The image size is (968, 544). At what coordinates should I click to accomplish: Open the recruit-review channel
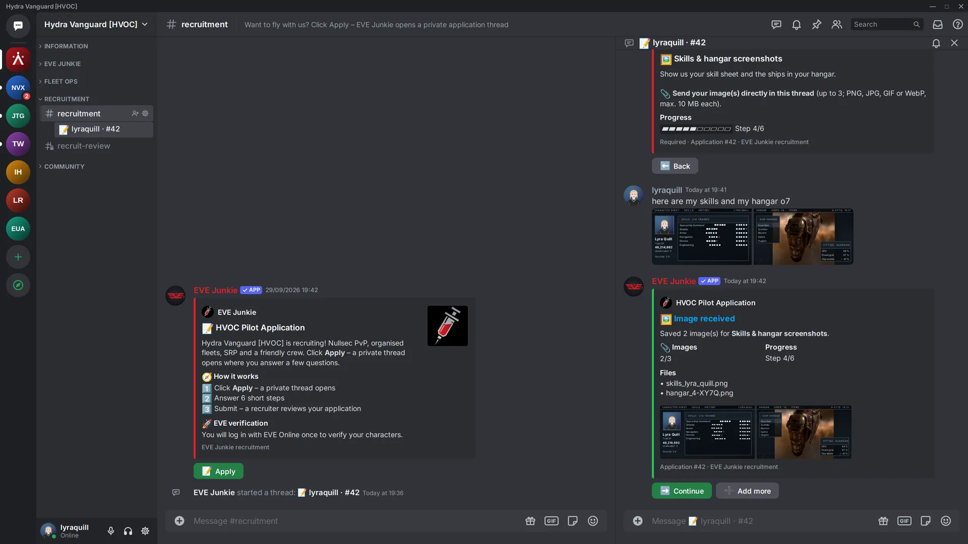click(x=97, y=146)
